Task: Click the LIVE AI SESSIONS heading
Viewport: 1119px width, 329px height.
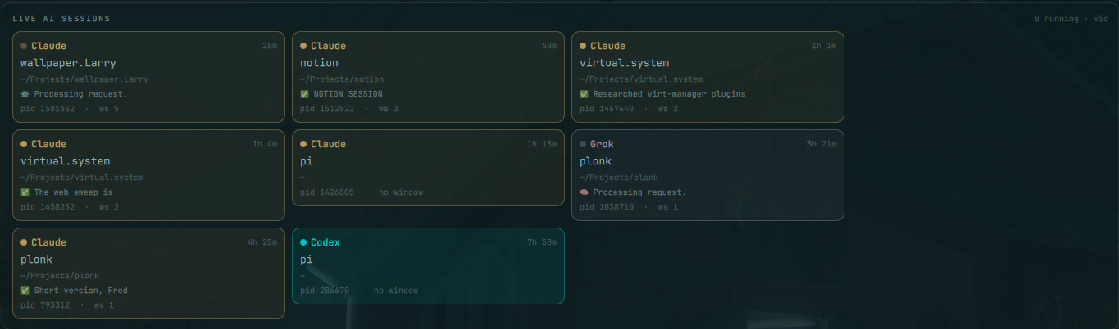Action: coord(61,18)
